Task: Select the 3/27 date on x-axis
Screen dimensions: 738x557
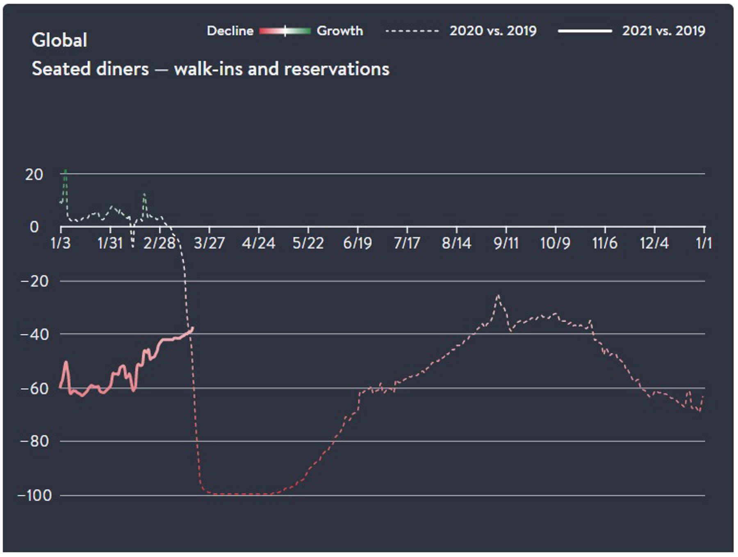Action: click(209, 243)
